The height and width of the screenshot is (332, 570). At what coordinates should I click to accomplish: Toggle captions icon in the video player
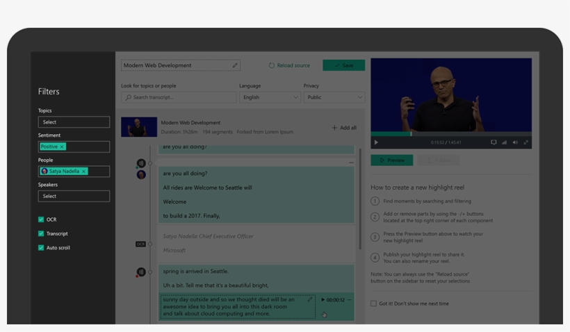click(x=494, y=142)
